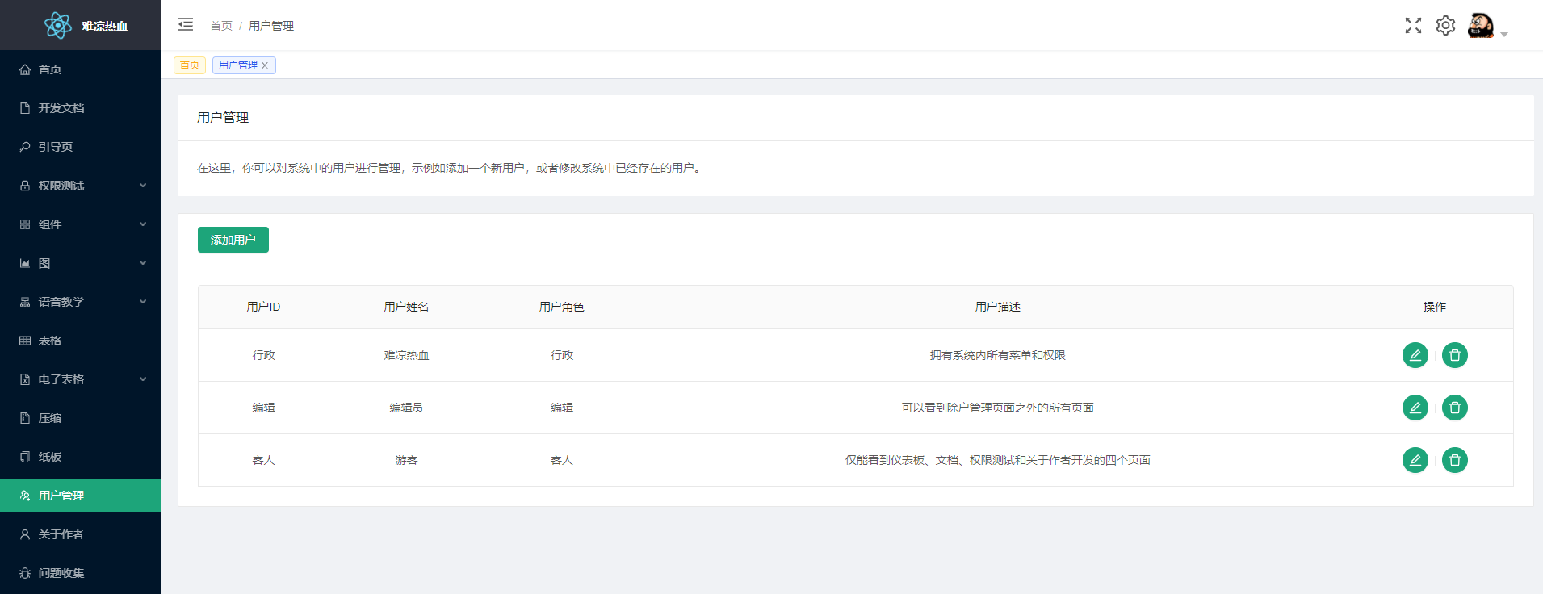Click the edit icon for 游客 row
The image size is (1543, 594).
pyautogui.click(x=1415, y=460)
